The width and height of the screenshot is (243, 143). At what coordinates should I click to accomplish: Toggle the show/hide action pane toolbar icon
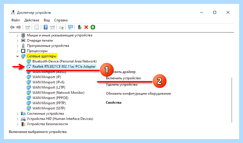pyautogui.click(x=53, y=27)
